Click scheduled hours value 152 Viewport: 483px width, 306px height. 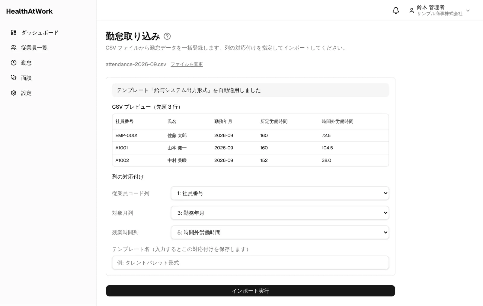[264, 161]
